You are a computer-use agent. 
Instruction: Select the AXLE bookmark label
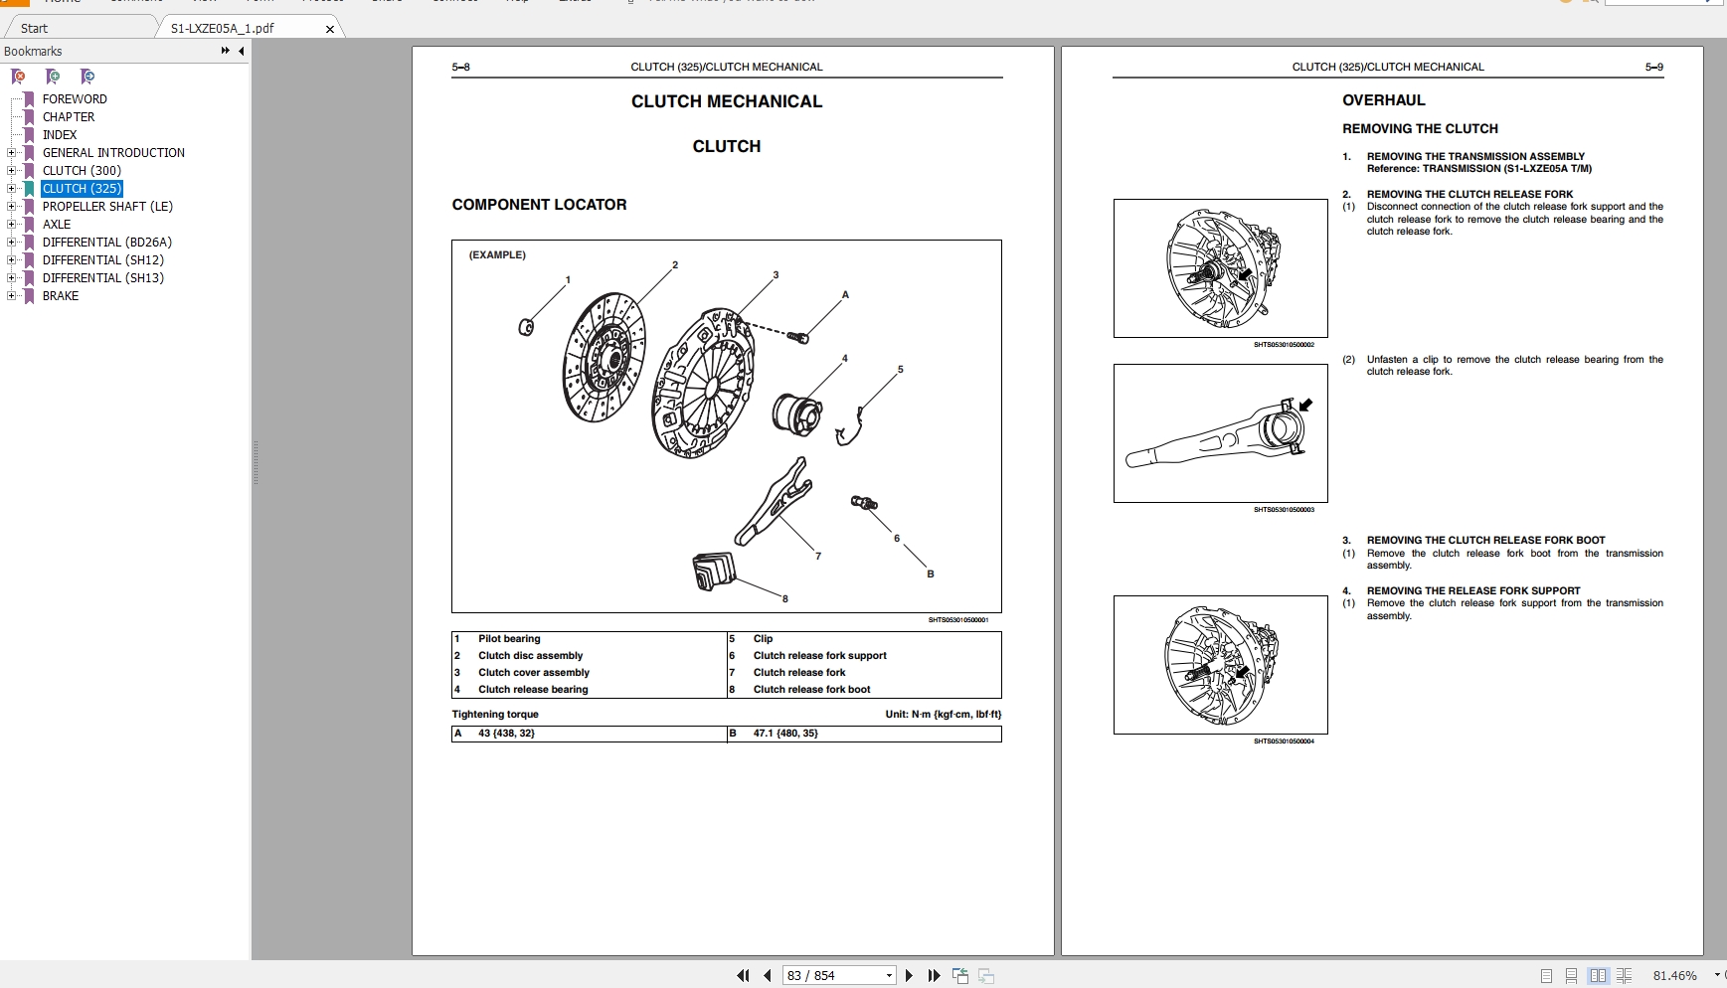57,225
